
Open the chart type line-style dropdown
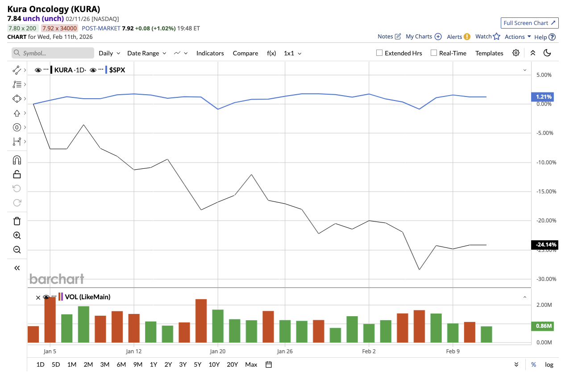coord(181,53)
